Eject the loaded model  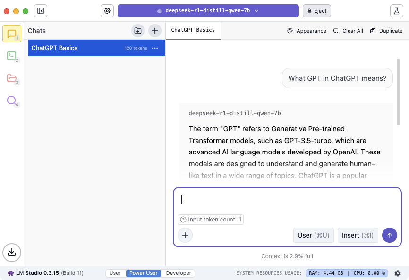316,11
